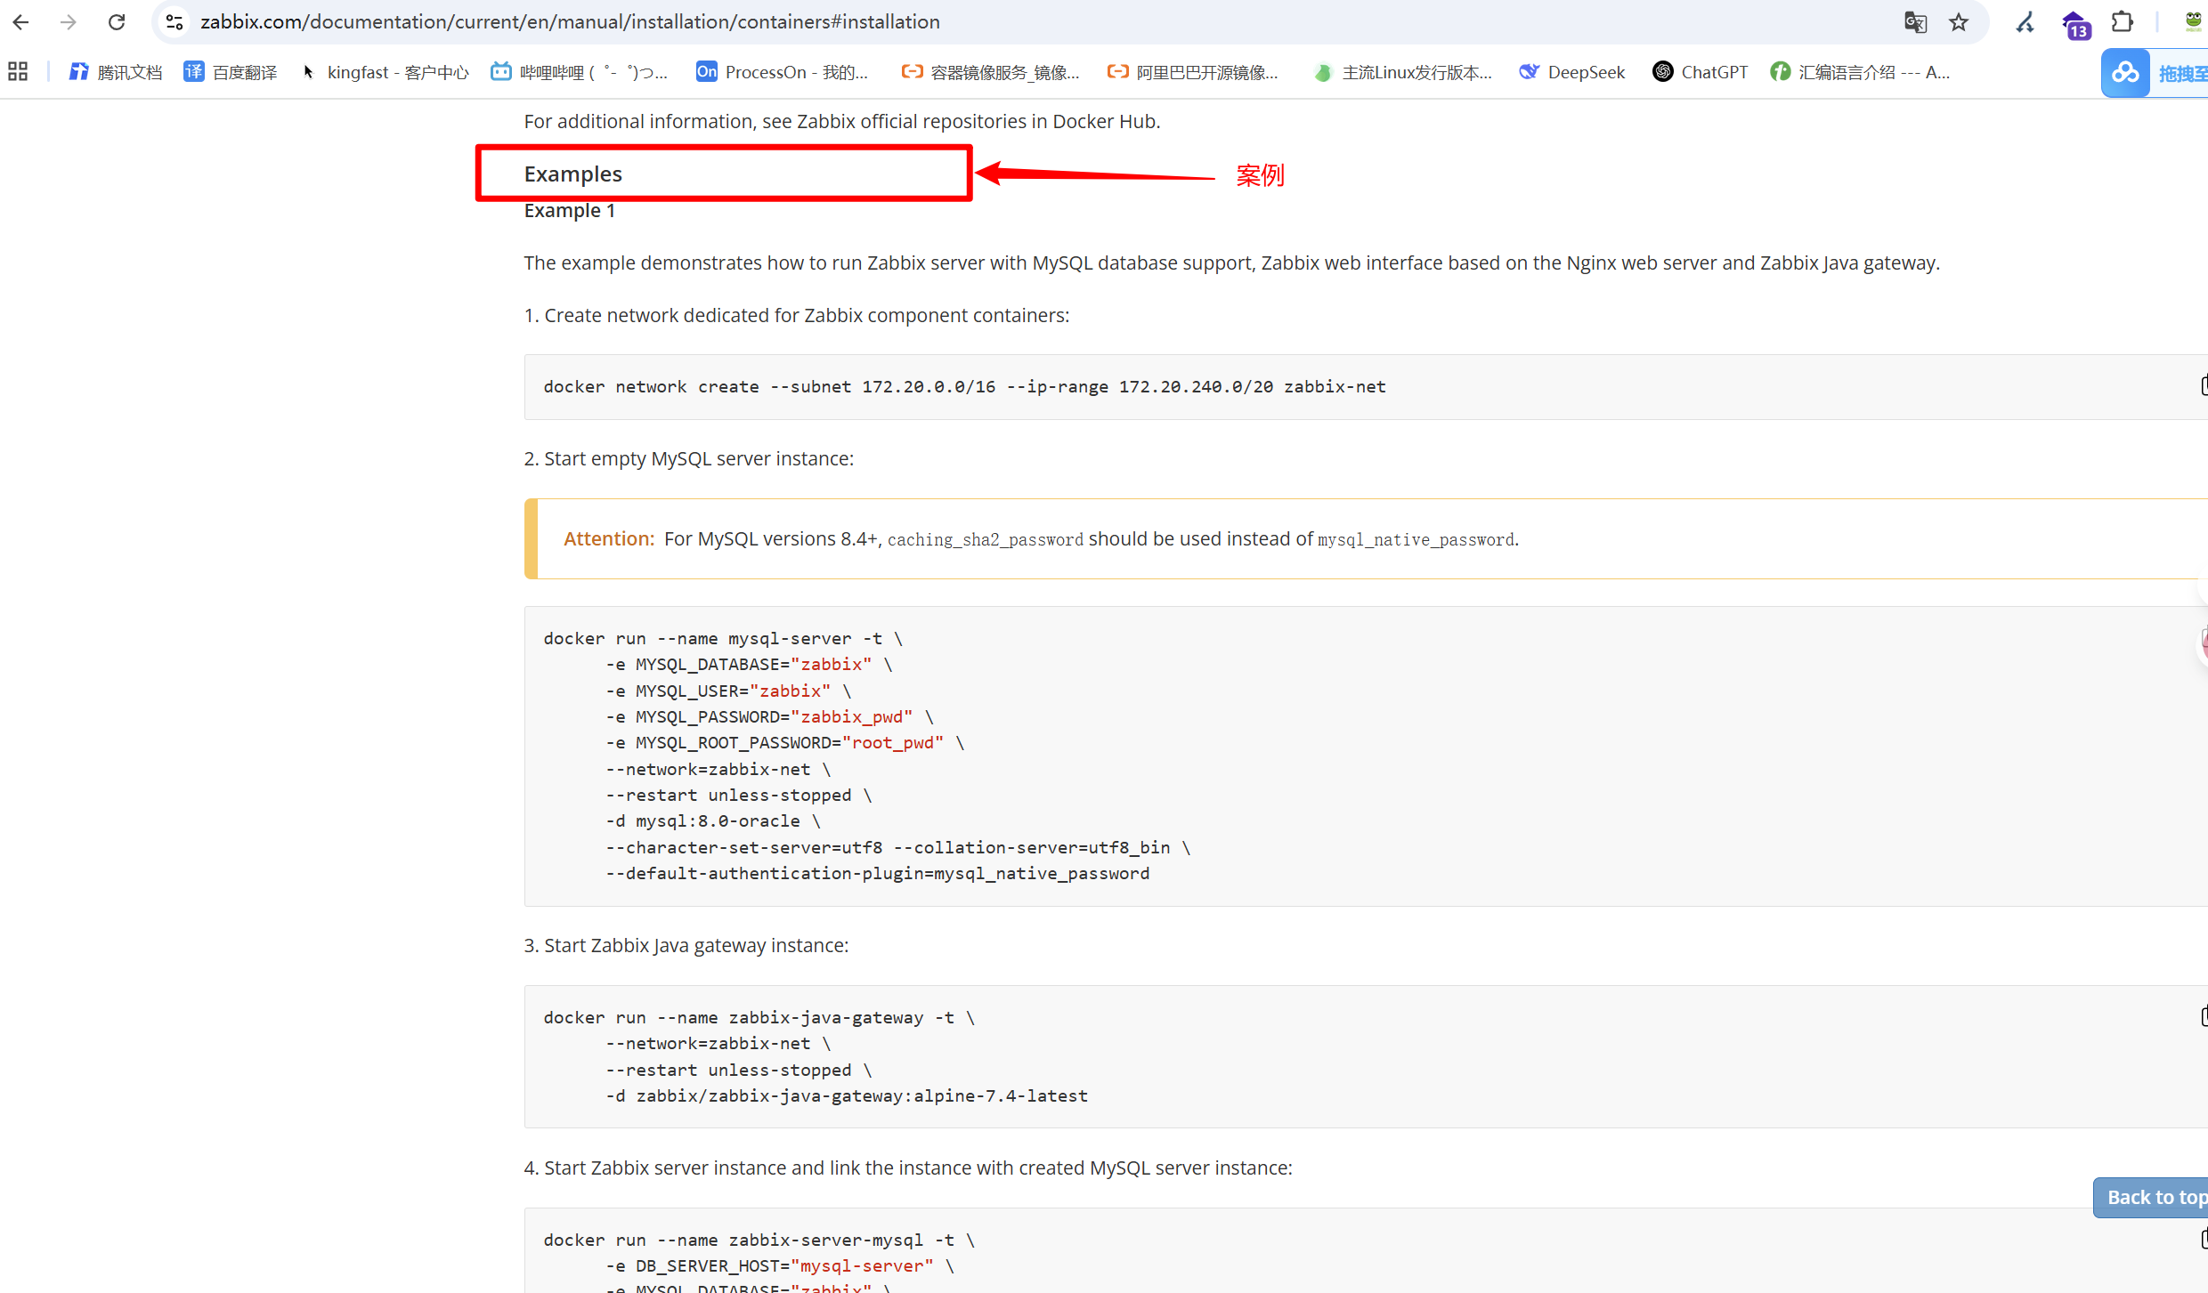Open the 阿里巴巴开源镜像 bookmark
Screen dimensions: 2208x1293
(x=1193, y=72)
